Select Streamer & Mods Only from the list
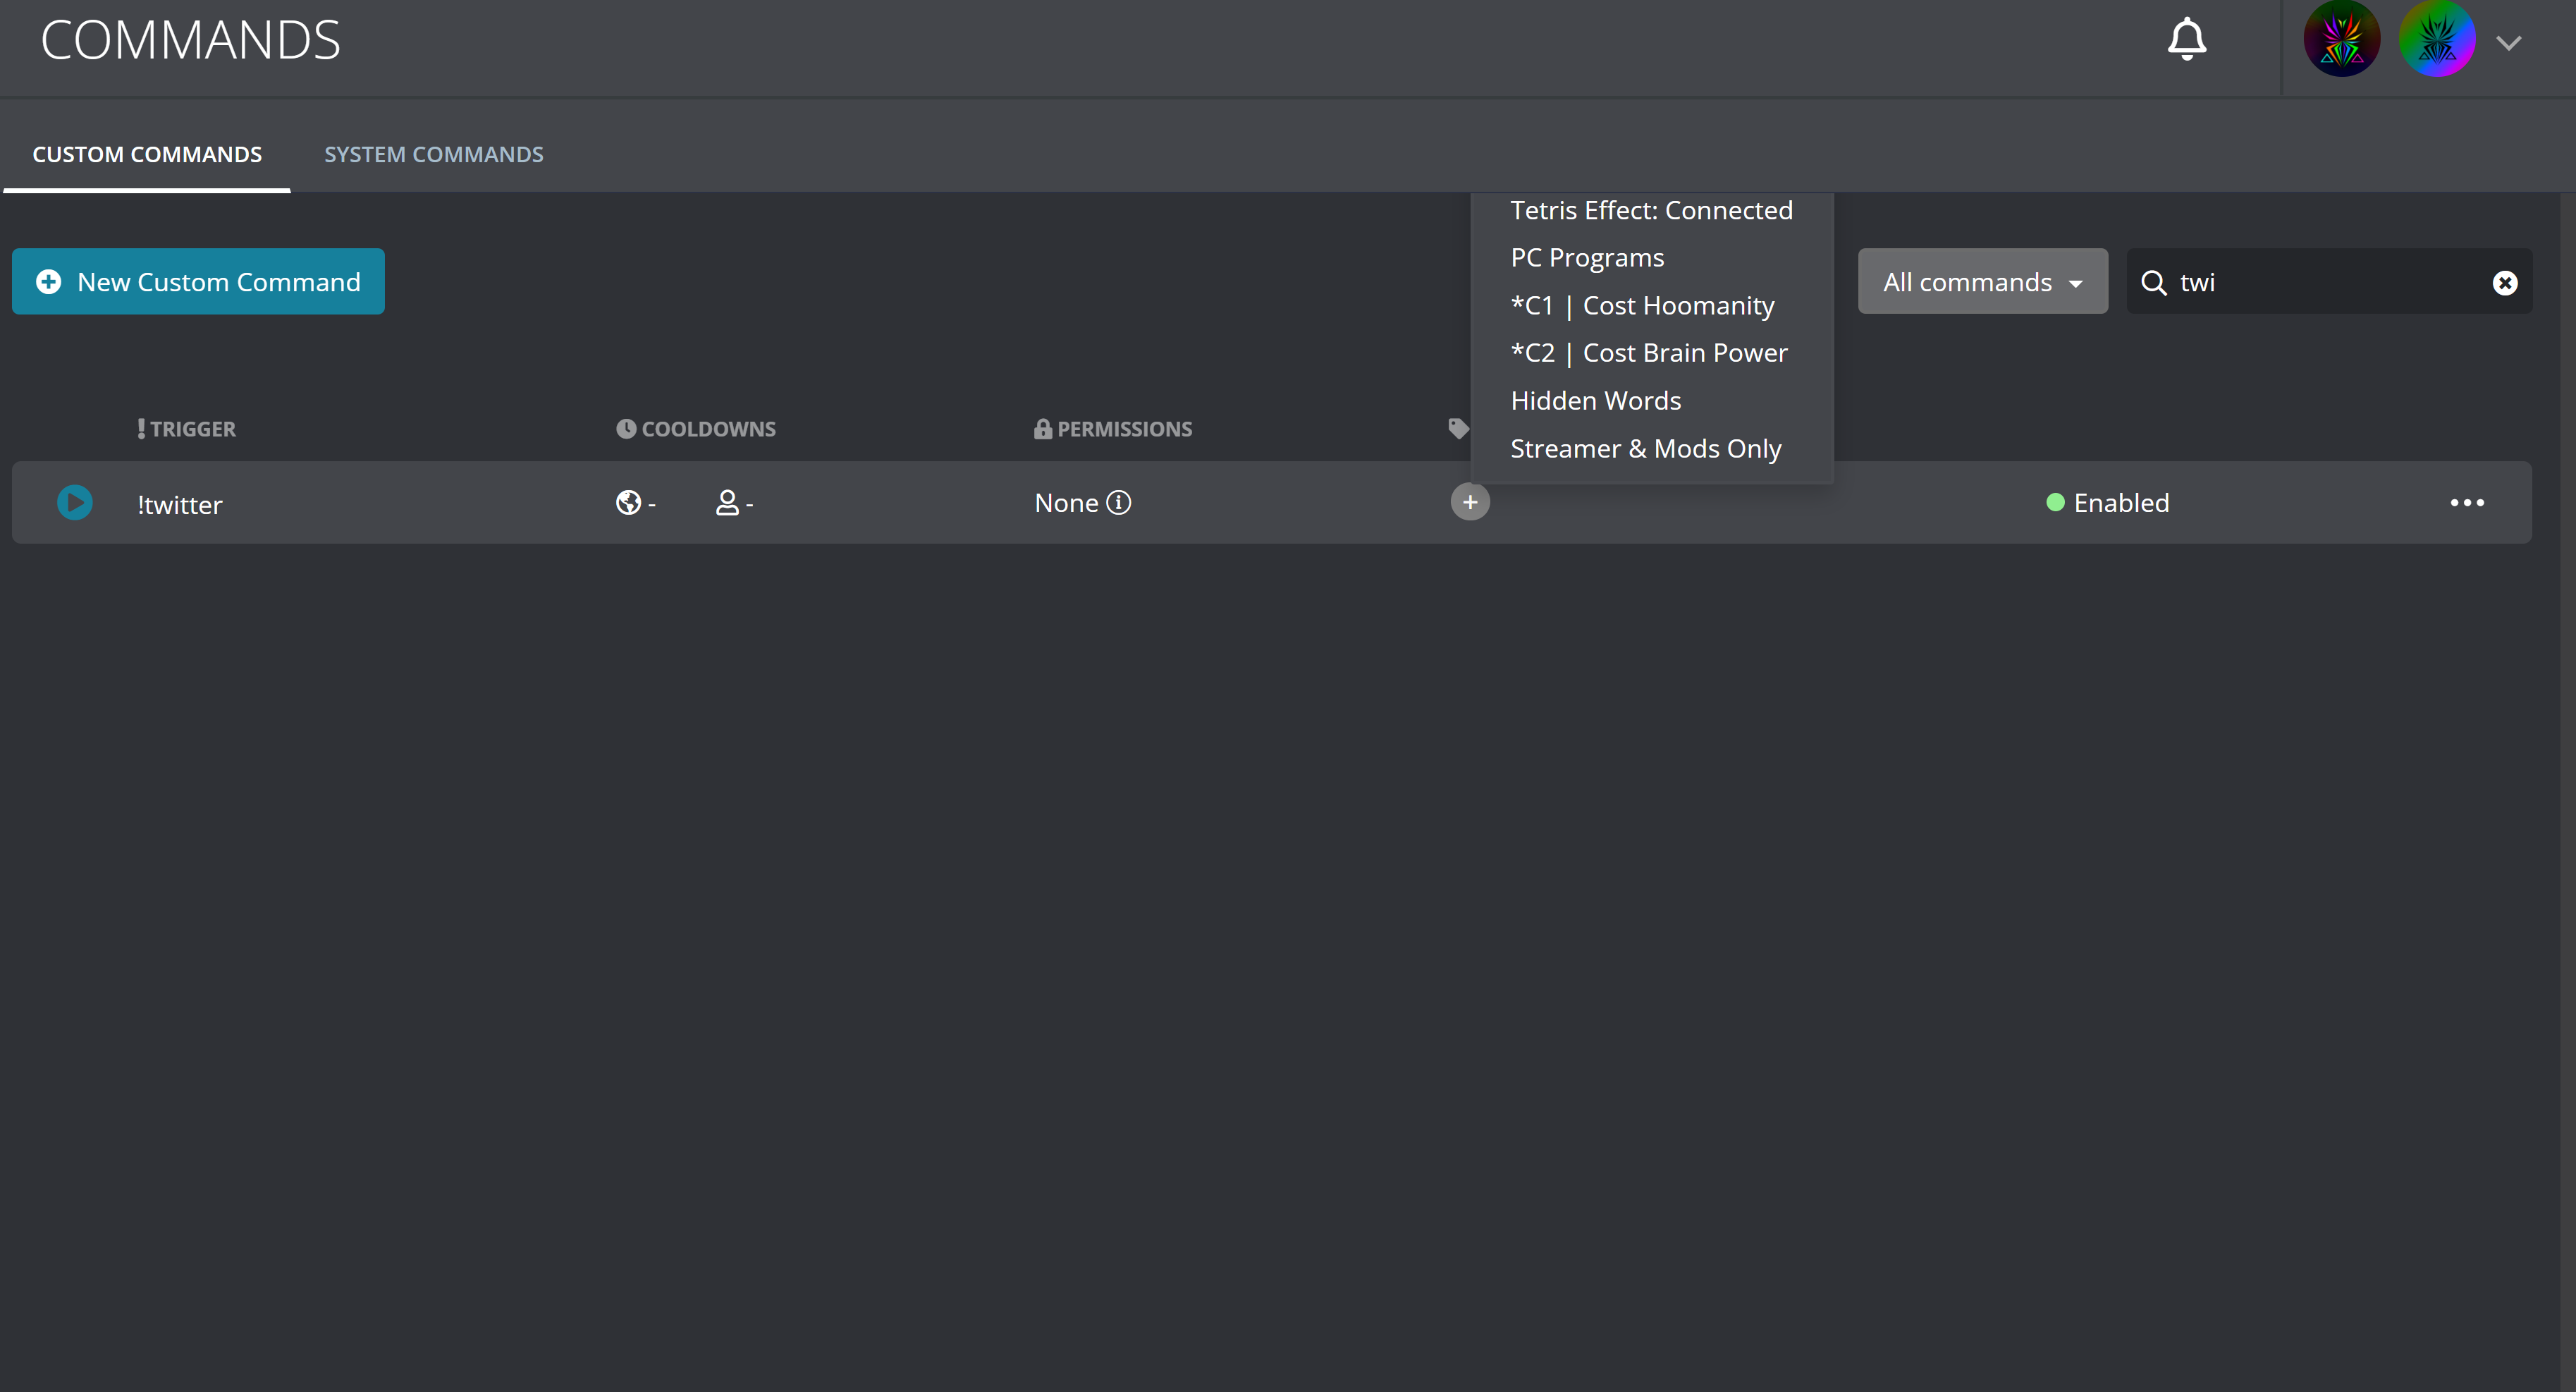Image resolution: width=2576 pixels, height=1392 pixels. click(x=1645, y=448)
